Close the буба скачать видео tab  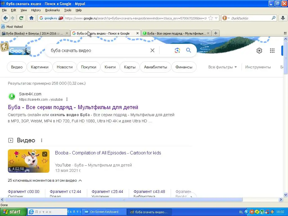[137, 33]
